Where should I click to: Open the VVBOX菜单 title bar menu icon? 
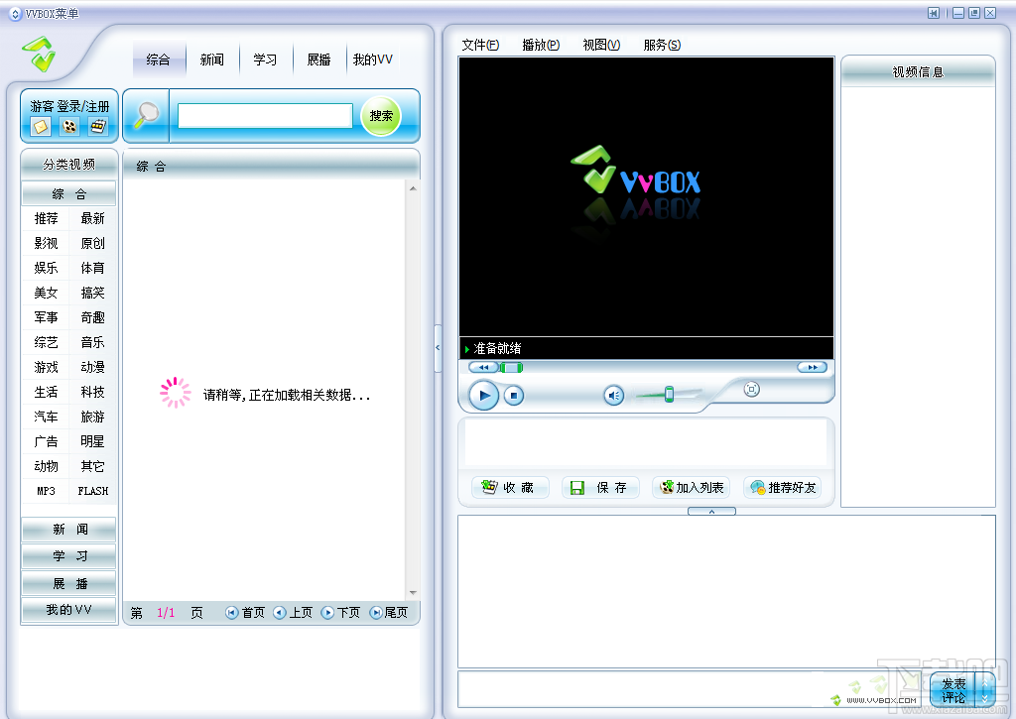coord(16,14)
